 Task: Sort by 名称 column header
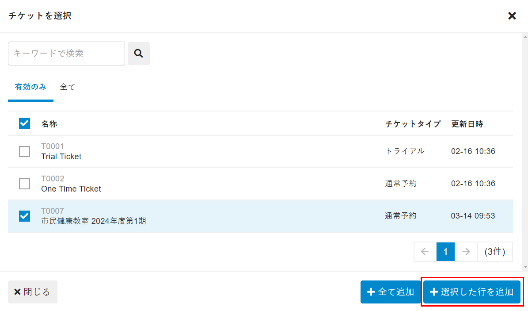(x=49, y=124)
